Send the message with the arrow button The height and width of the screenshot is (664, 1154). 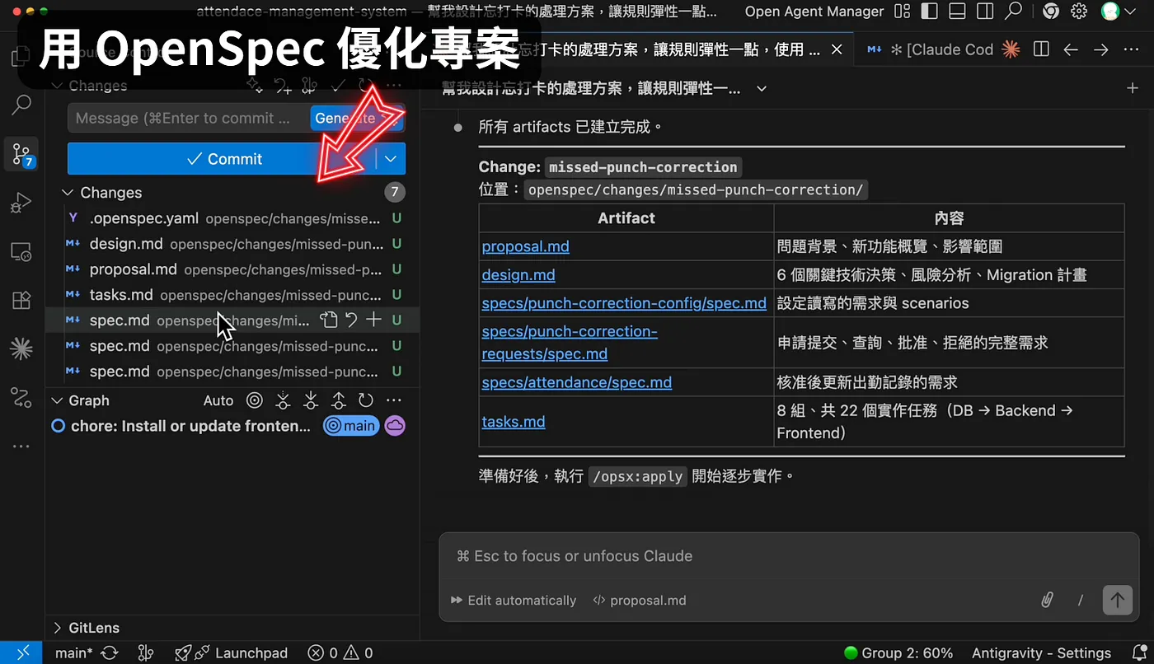coord(1117,600)
